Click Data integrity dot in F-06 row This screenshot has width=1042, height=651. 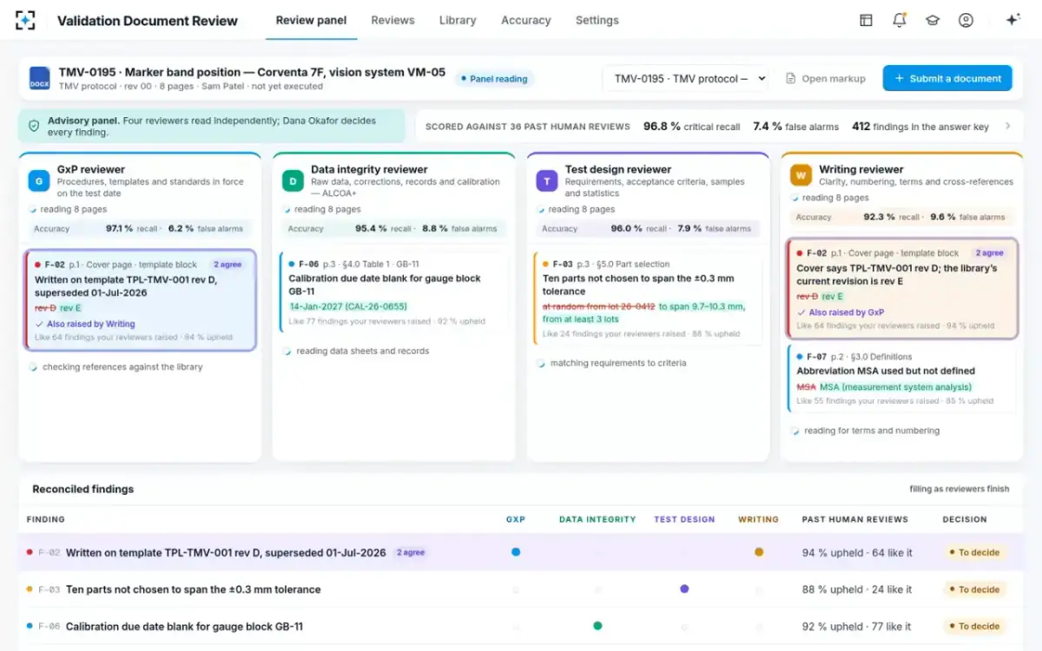click(x=597, y=626)
